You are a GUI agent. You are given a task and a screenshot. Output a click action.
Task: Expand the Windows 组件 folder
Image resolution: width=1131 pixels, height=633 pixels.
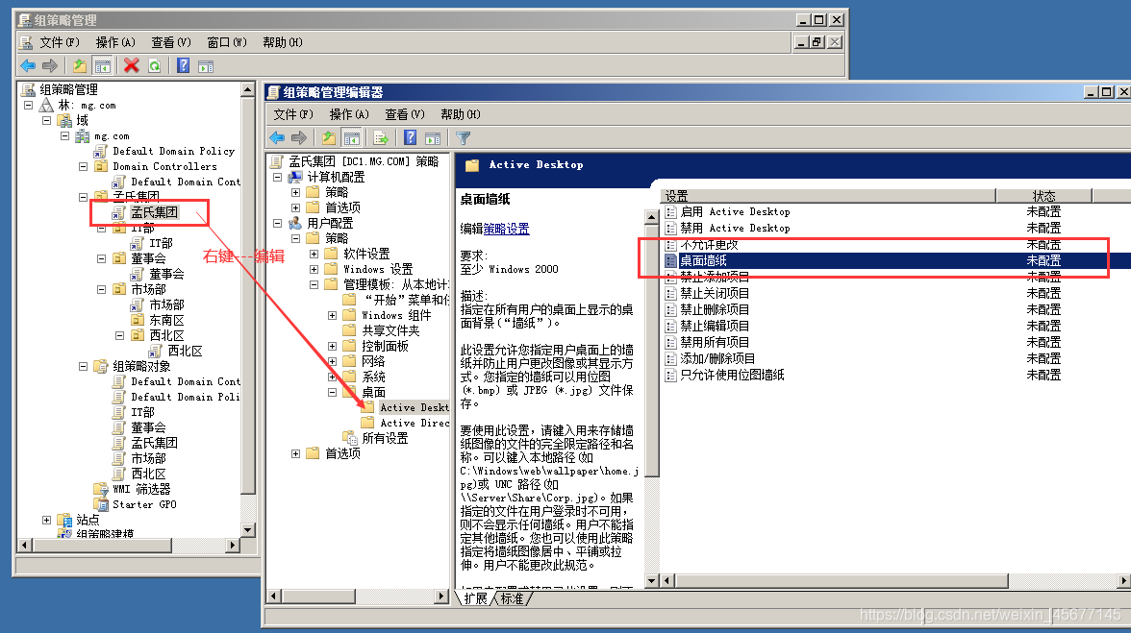(332, 315)
